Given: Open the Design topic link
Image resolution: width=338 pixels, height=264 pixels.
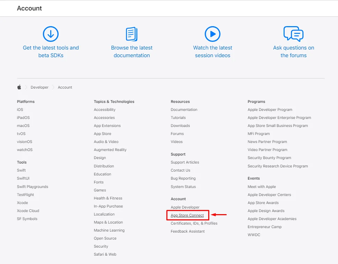Looking at the screenshot, I should (x=100, y=158).
